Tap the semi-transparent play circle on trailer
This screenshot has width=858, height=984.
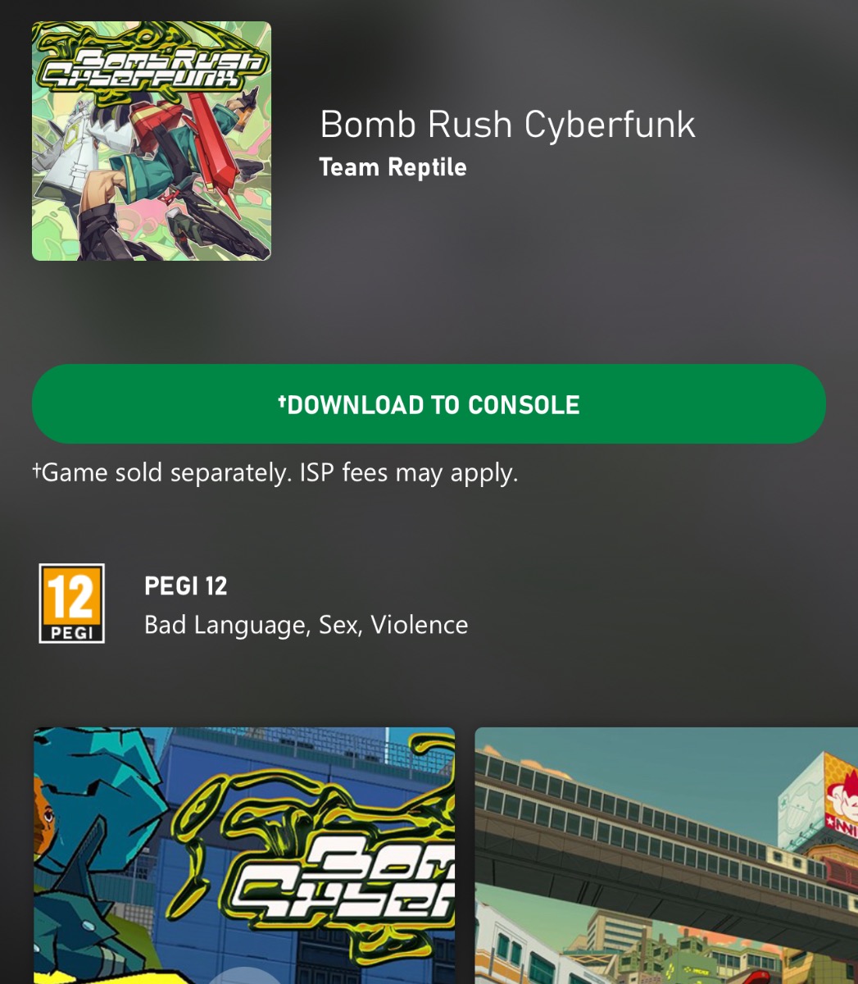(x=243, y=974)
